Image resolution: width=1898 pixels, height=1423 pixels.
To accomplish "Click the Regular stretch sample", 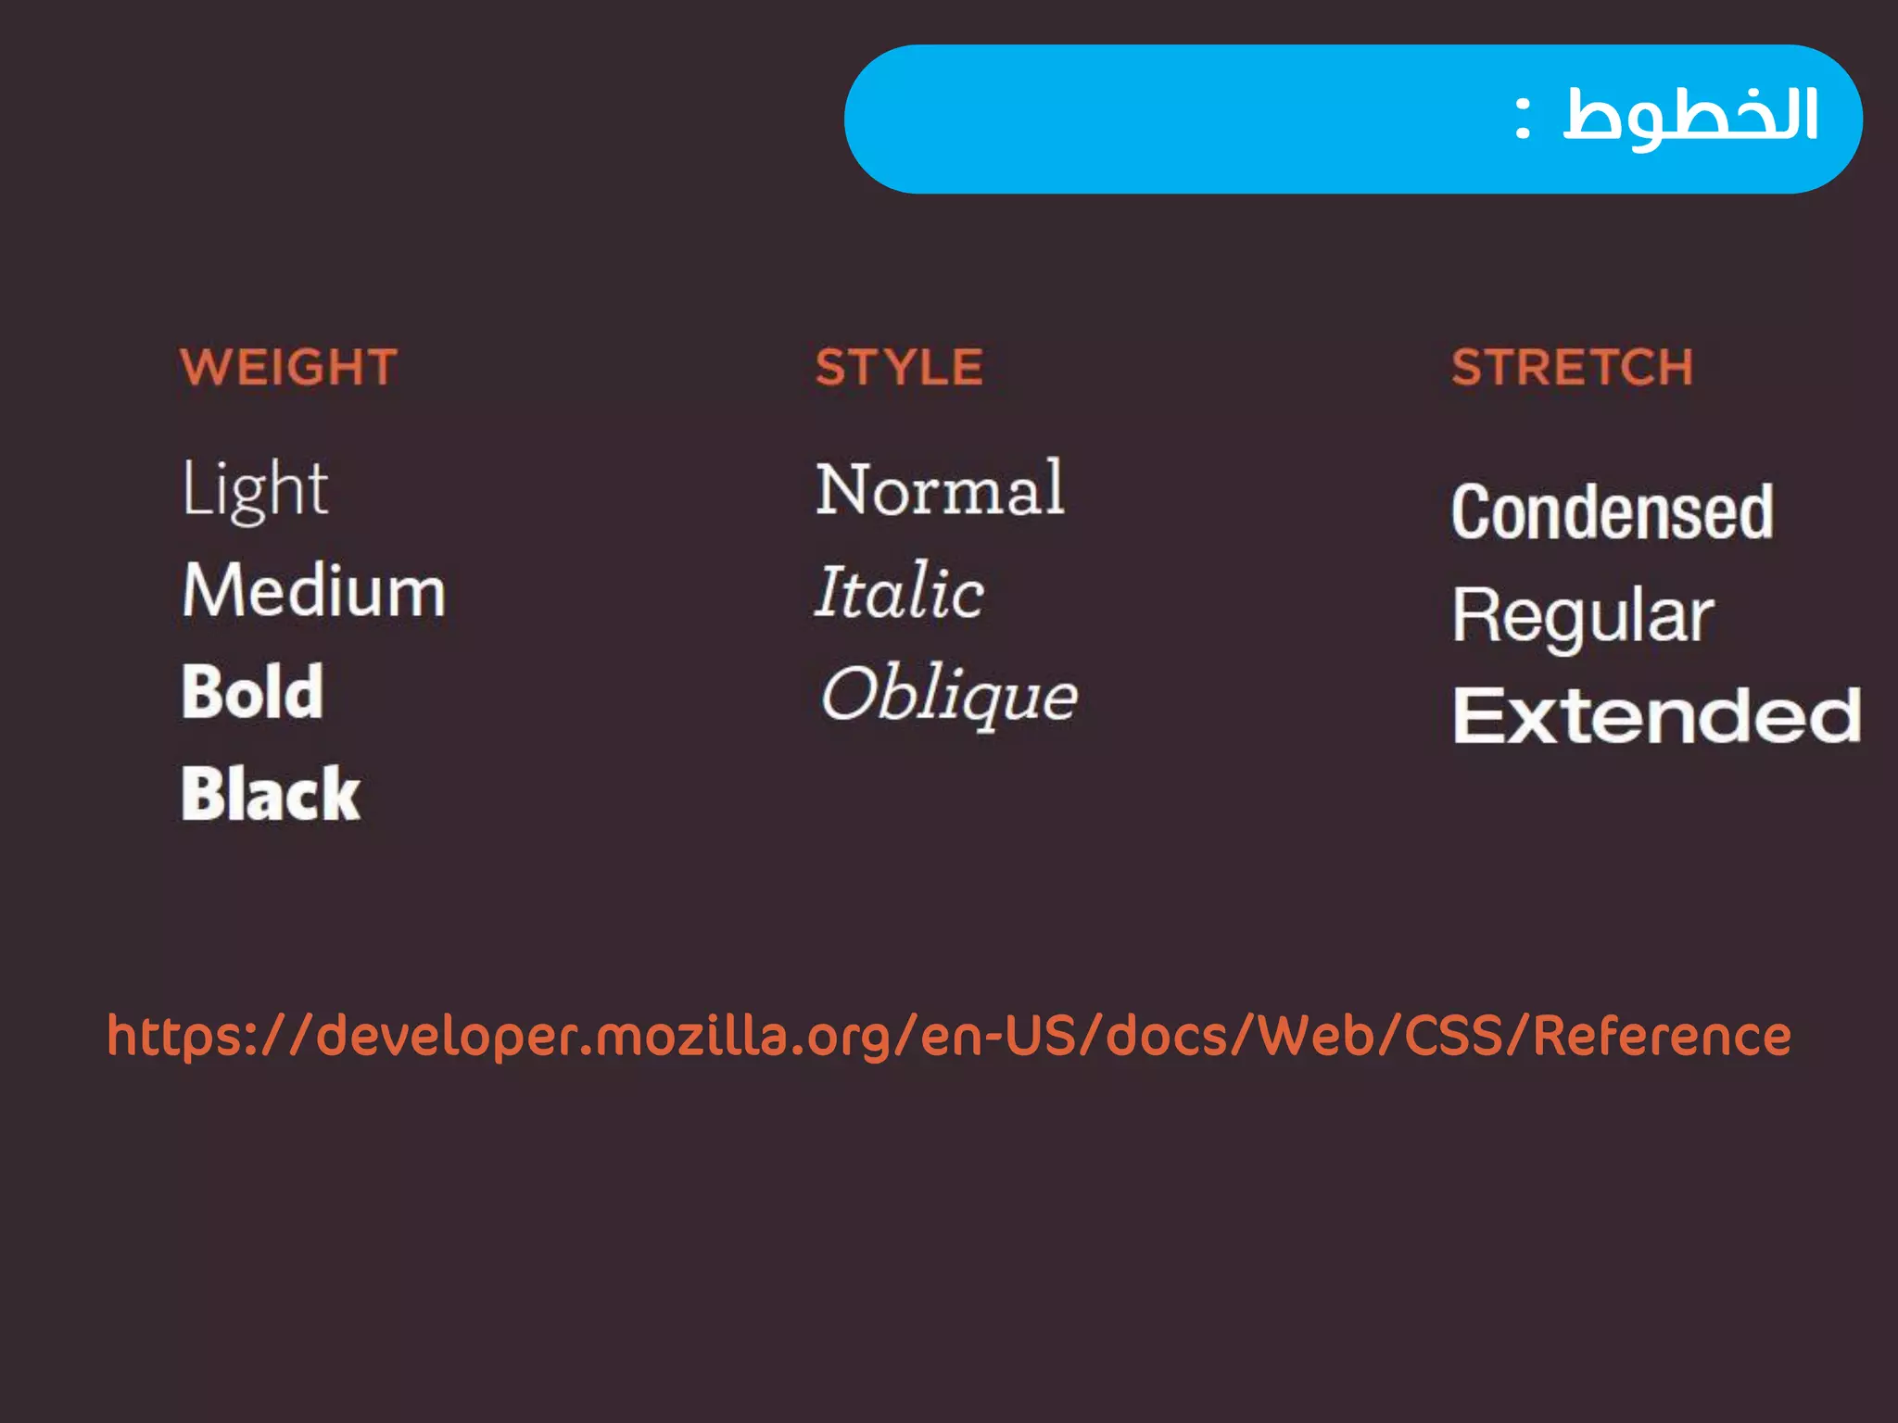I will pos(1583,616).
